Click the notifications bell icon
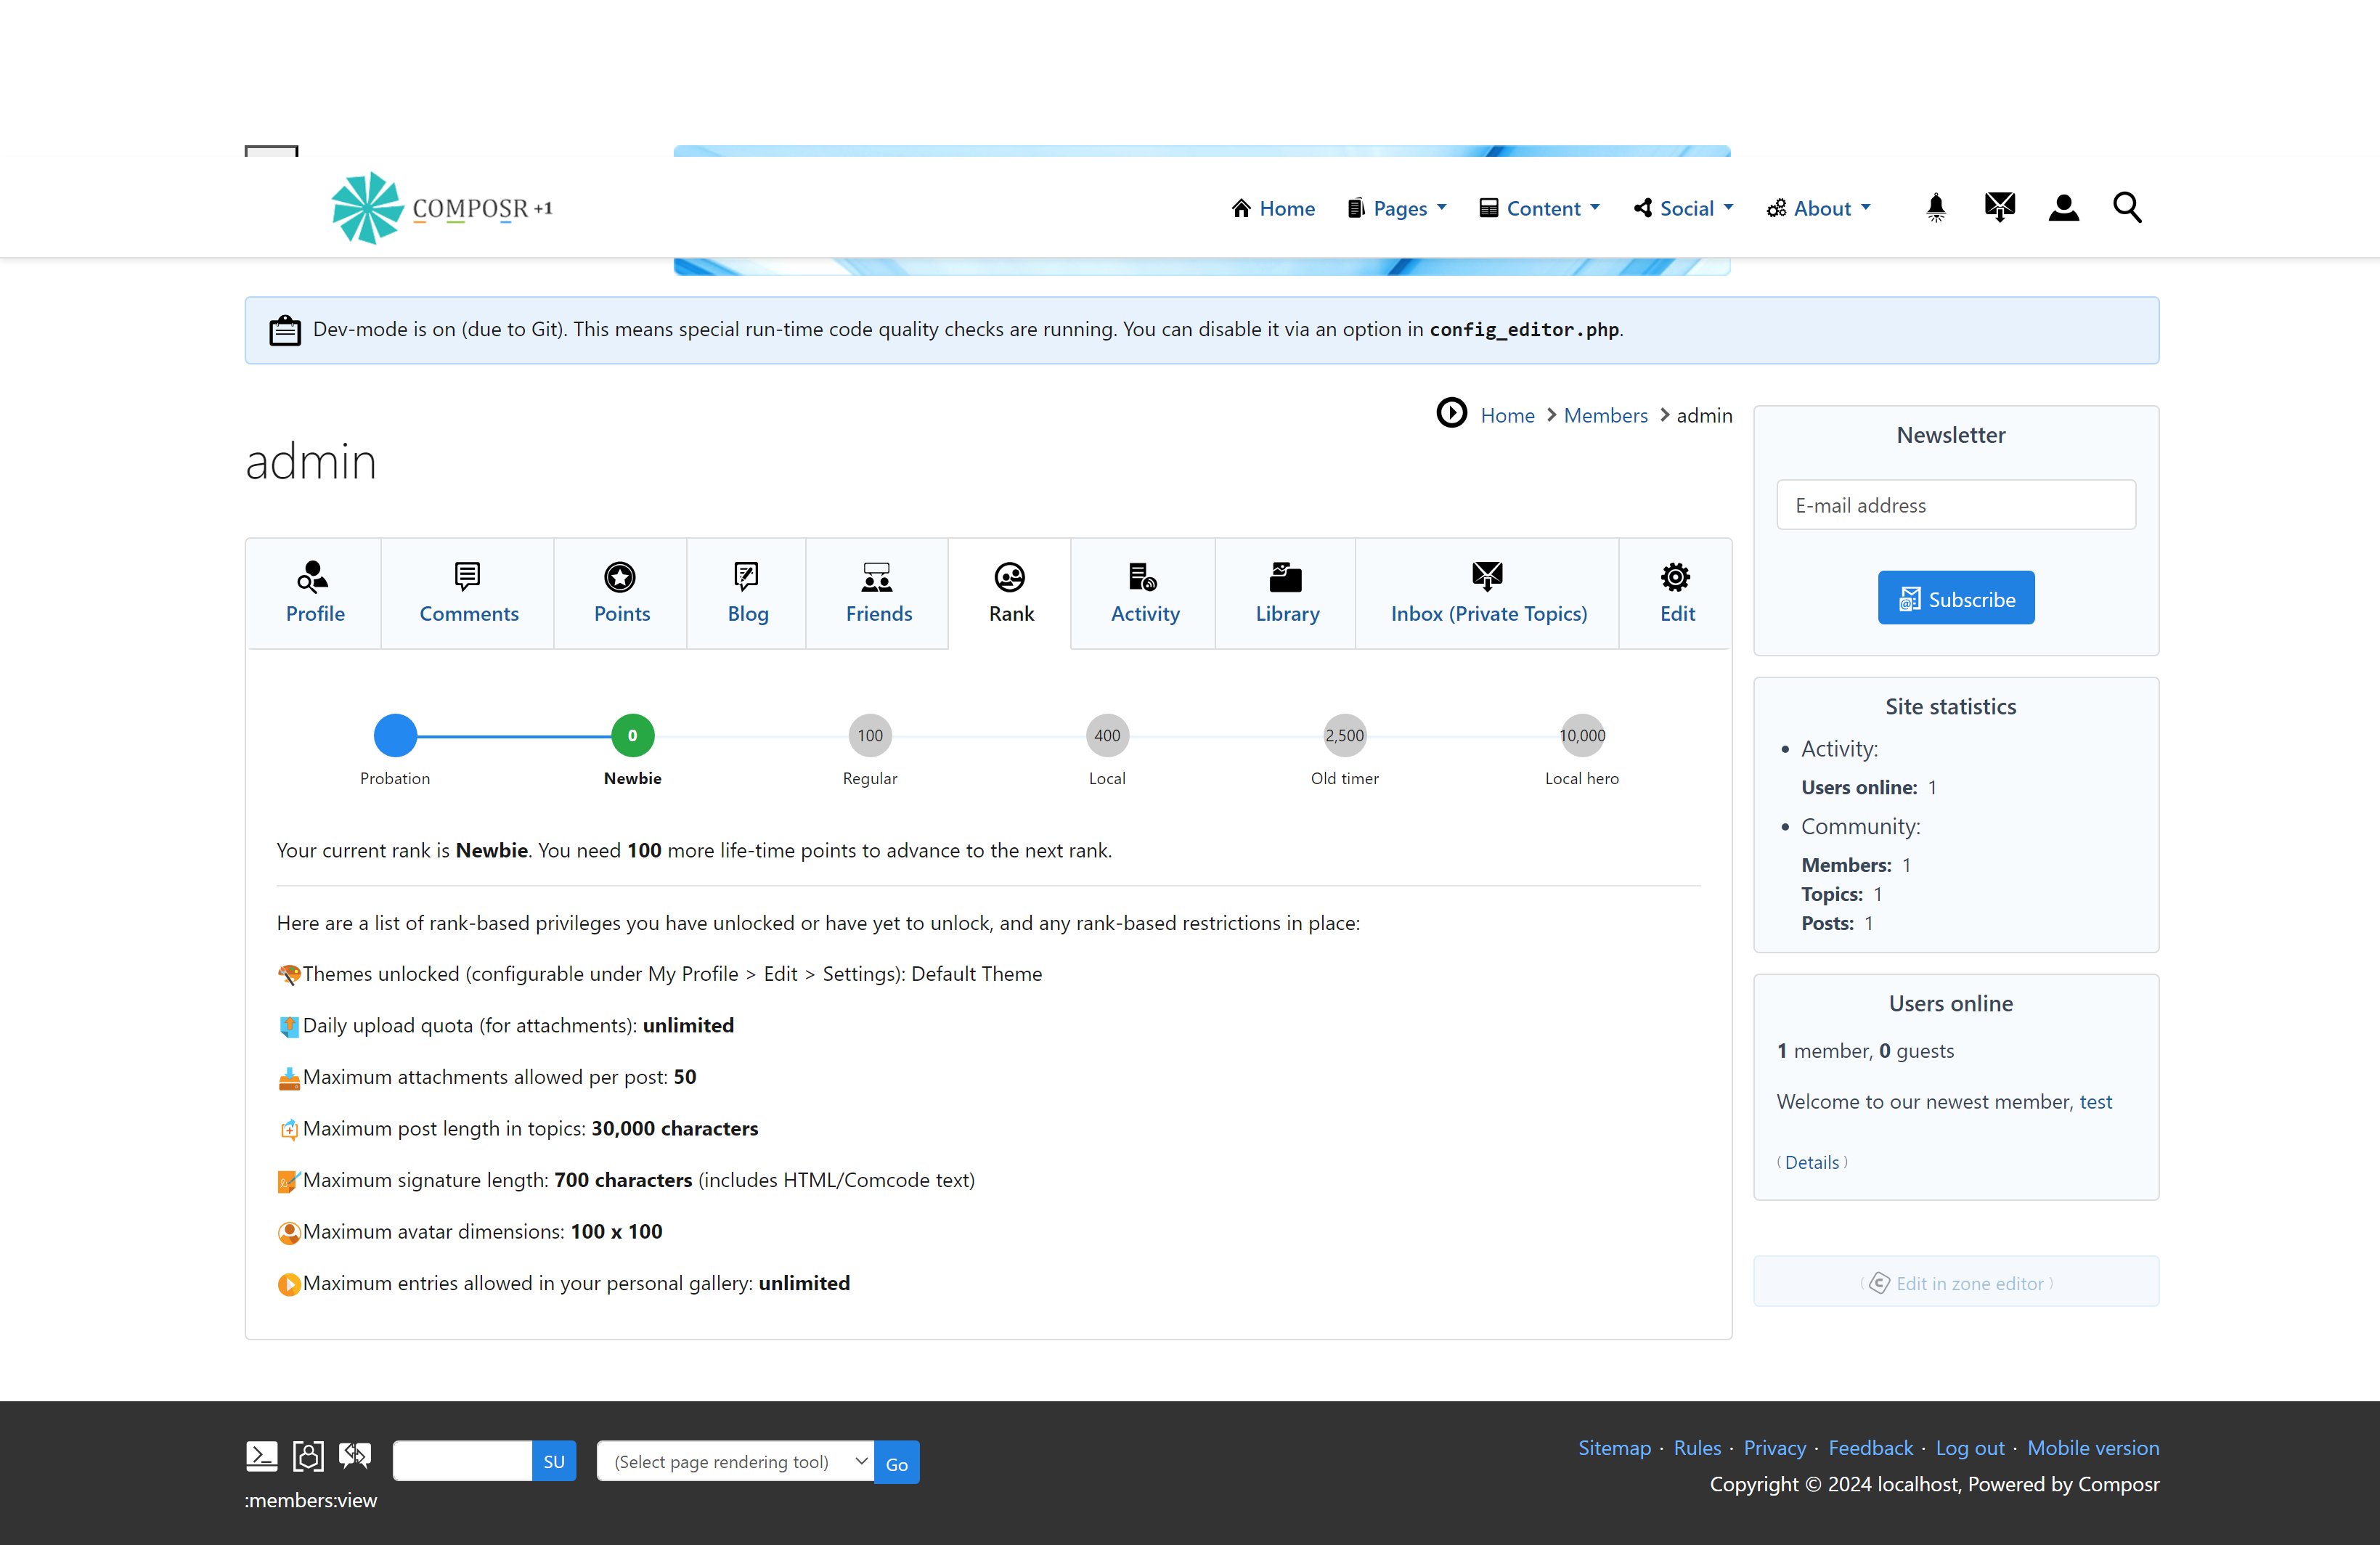The width and height of the screenshot is (2380, 1545). (1935, 208)
